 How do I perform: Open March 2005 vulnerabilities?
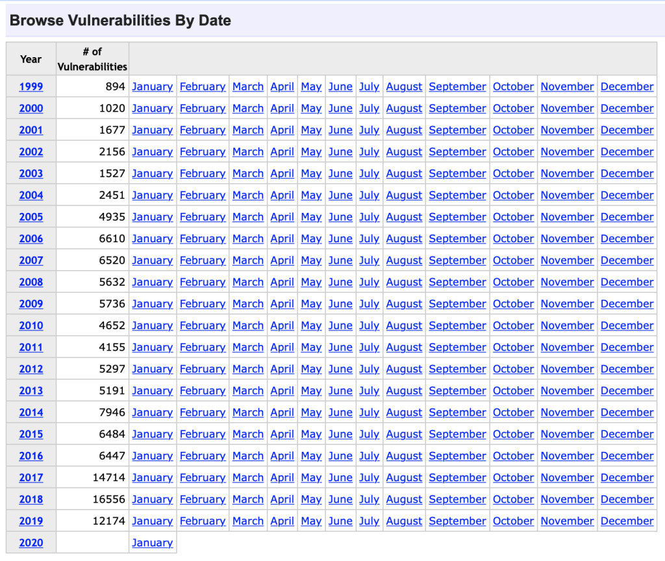pos(248,217)
